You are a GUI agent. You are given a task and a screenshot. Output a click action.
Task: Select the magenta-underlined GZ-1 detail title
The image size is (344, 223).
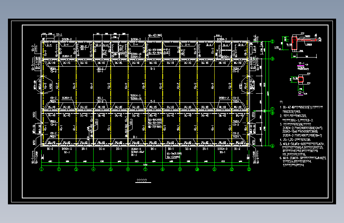(x=301, y=93)
